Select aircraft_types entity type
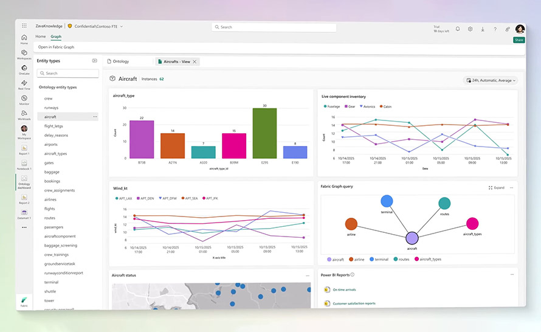The image size is (541, 332). click(x=55, y=154)
